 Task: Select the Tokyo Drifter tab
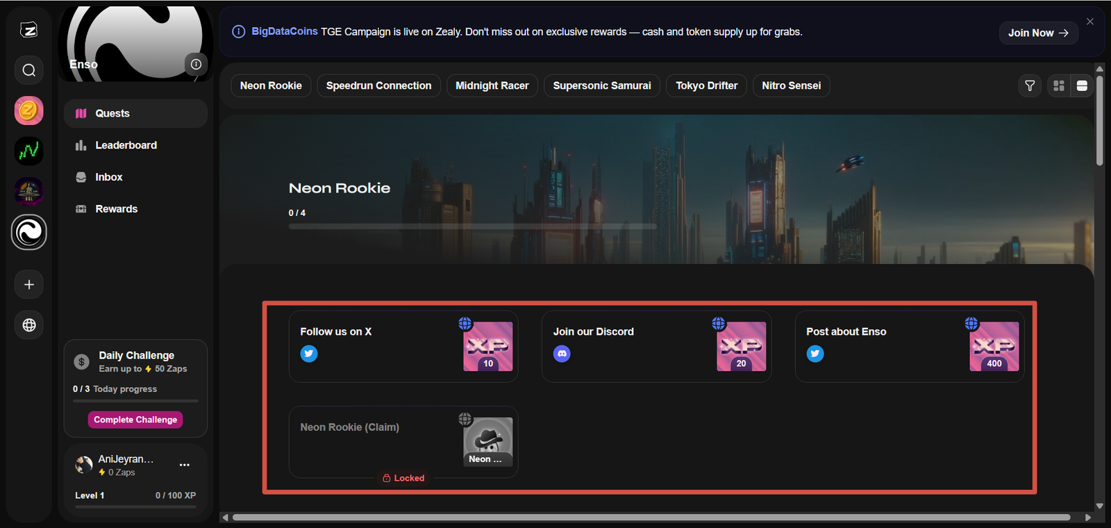(706, 85)
